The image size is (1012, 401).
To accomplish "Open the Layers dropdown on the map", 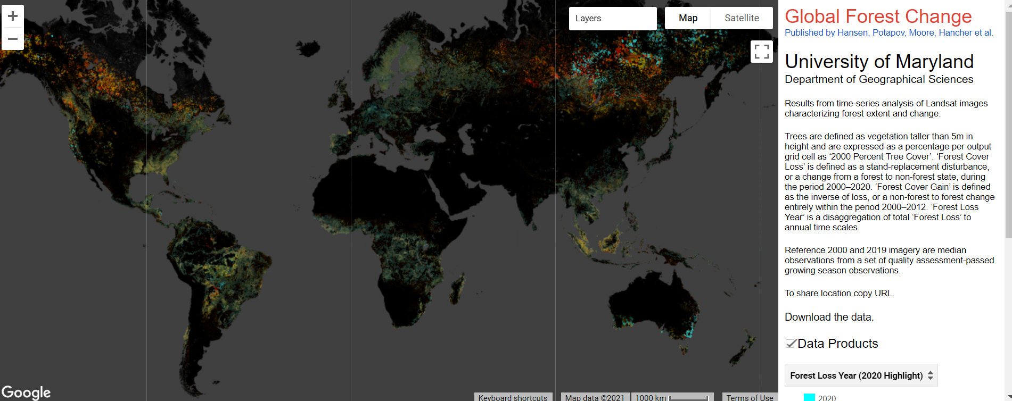I will (x=613, y=18).
